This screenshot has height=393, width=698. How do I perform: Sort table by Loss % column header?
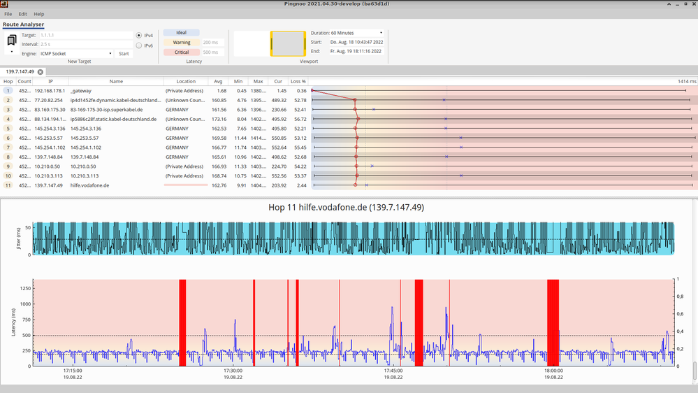pyautogui.click(x=298, y=82)
